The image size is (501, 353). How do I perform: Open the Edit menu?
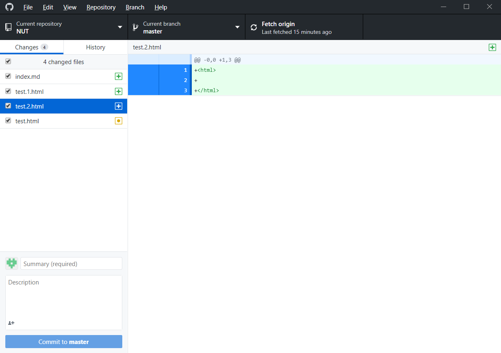[48, 7]
